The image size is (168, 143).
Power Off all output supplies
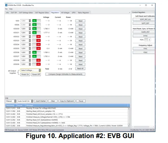click(x=36, y=75)
